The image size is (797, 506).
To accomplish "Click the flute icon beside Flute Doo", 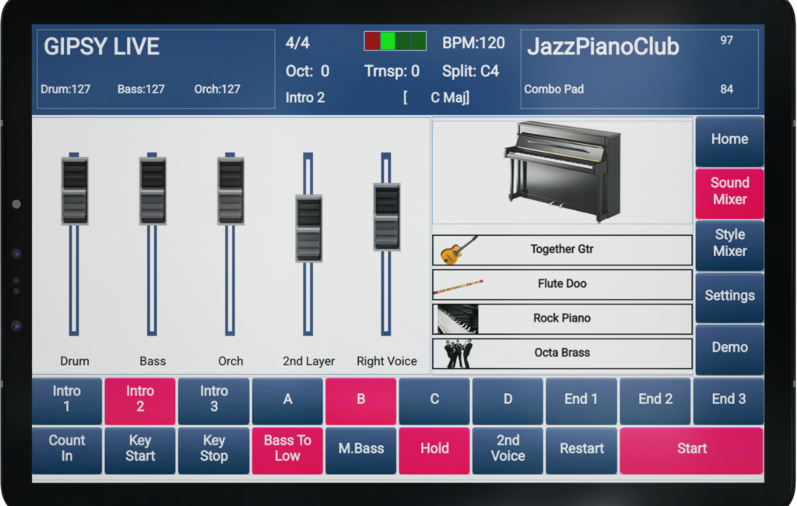I will [458, 285].
